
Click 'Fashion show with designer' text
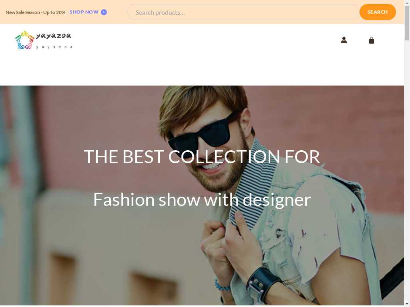(x=202, y=200)
